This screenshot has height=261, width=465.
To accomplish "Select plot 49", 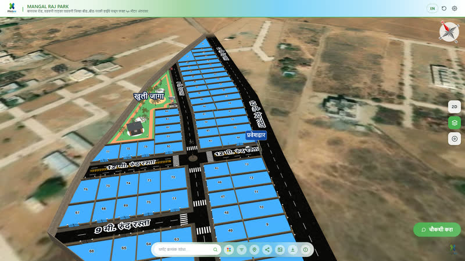I will click(x=230, y=231).
